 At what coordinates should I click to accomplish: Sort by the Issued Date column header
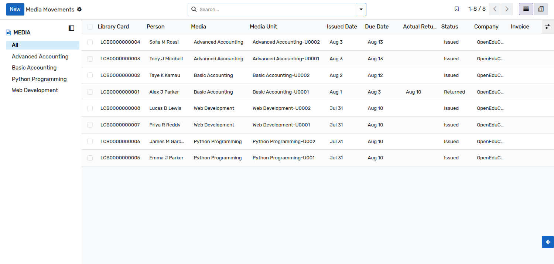coord(342,27)
